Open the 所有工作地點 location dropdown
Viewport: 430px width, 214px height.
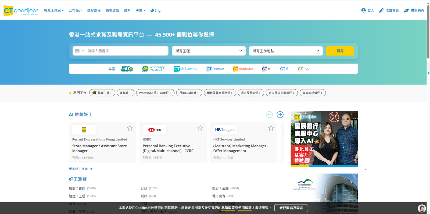[286, 51]
